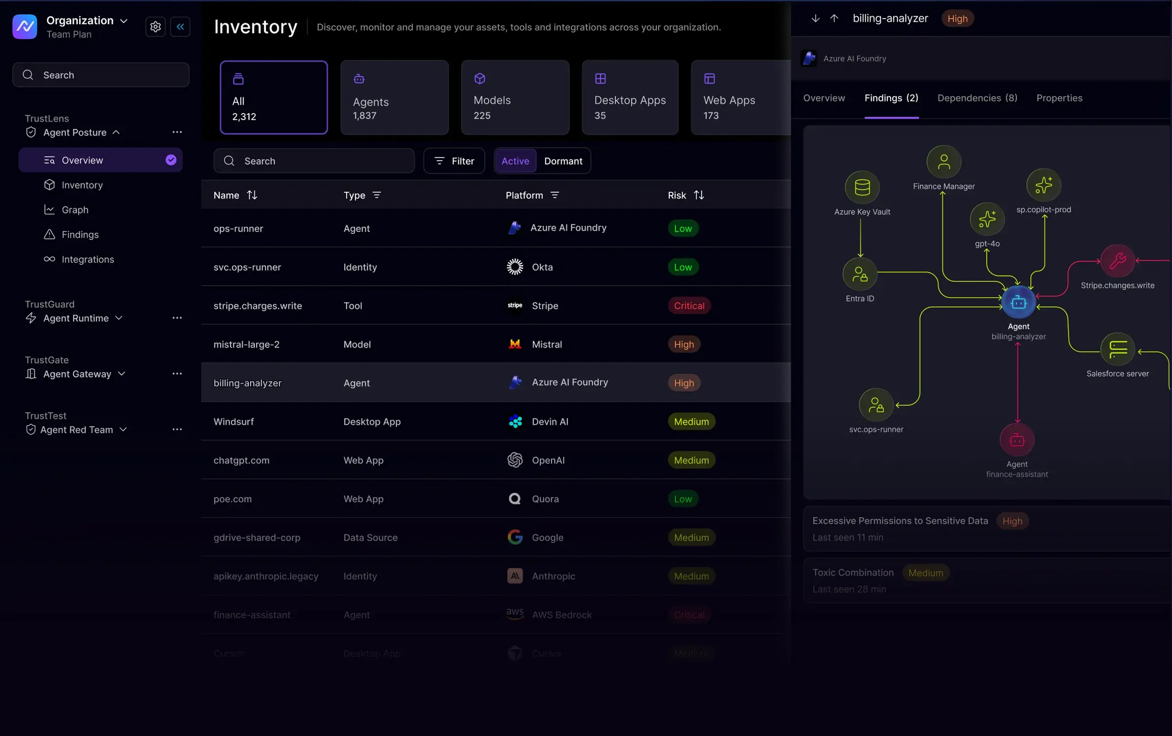
Task: Open the svc.ops-runner table row
Action: [x=496, y=267]
